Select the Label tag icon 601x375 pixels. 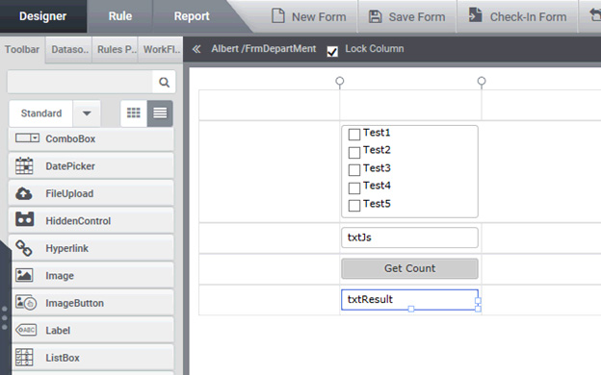click(x=26, y=330)
